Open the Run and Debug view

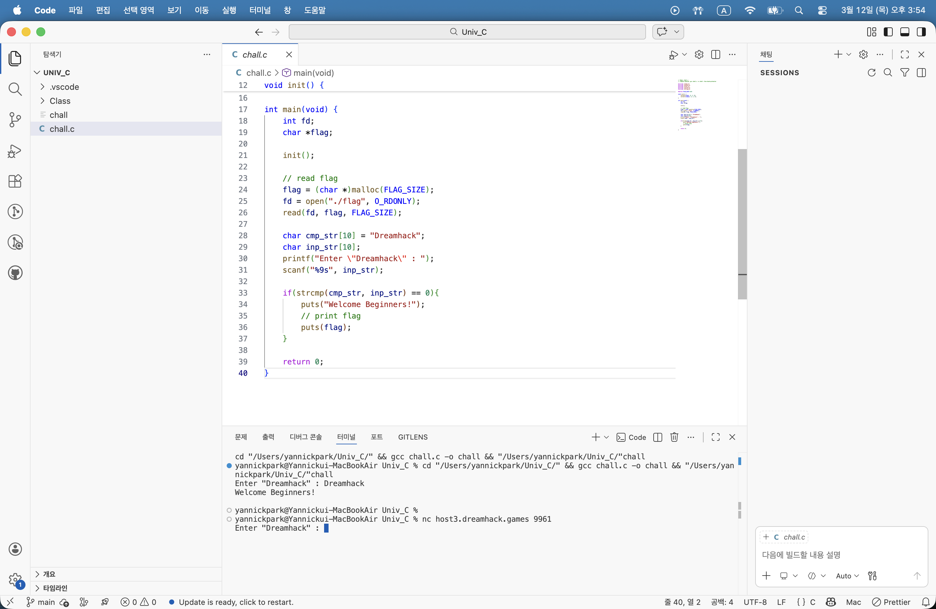click(15, 151)
